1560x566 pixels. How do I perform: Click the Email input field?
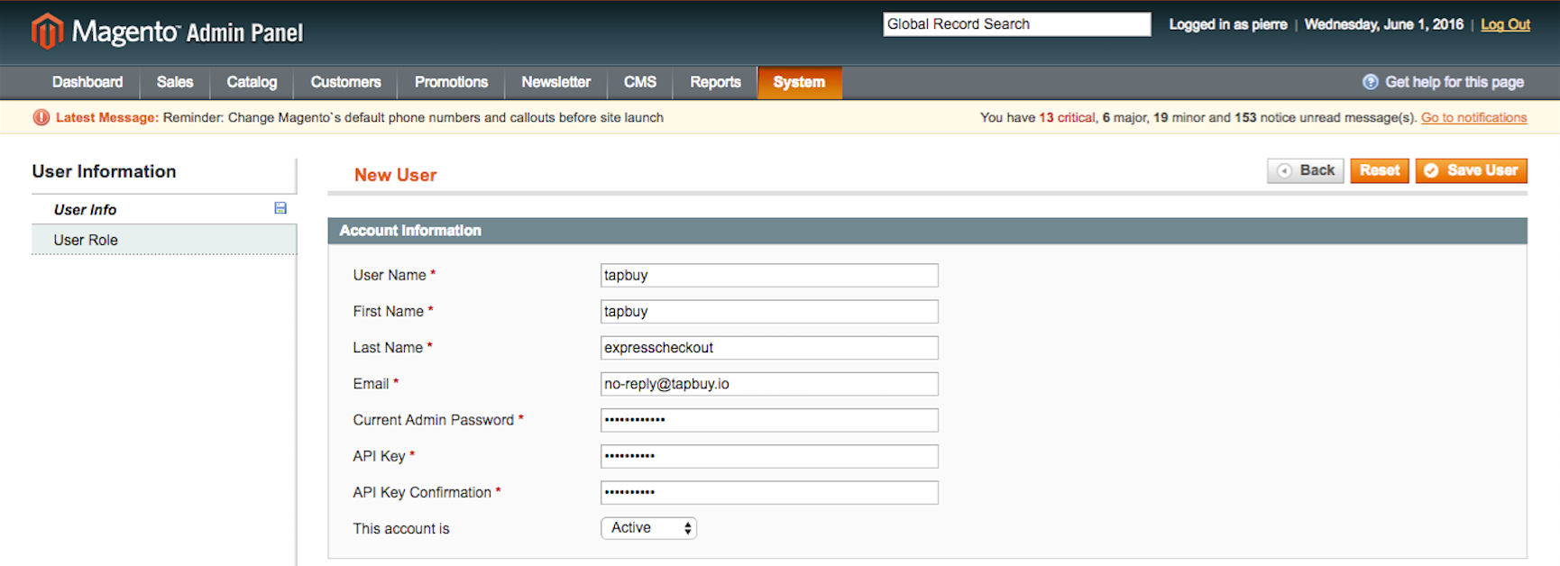click(769, 384)
